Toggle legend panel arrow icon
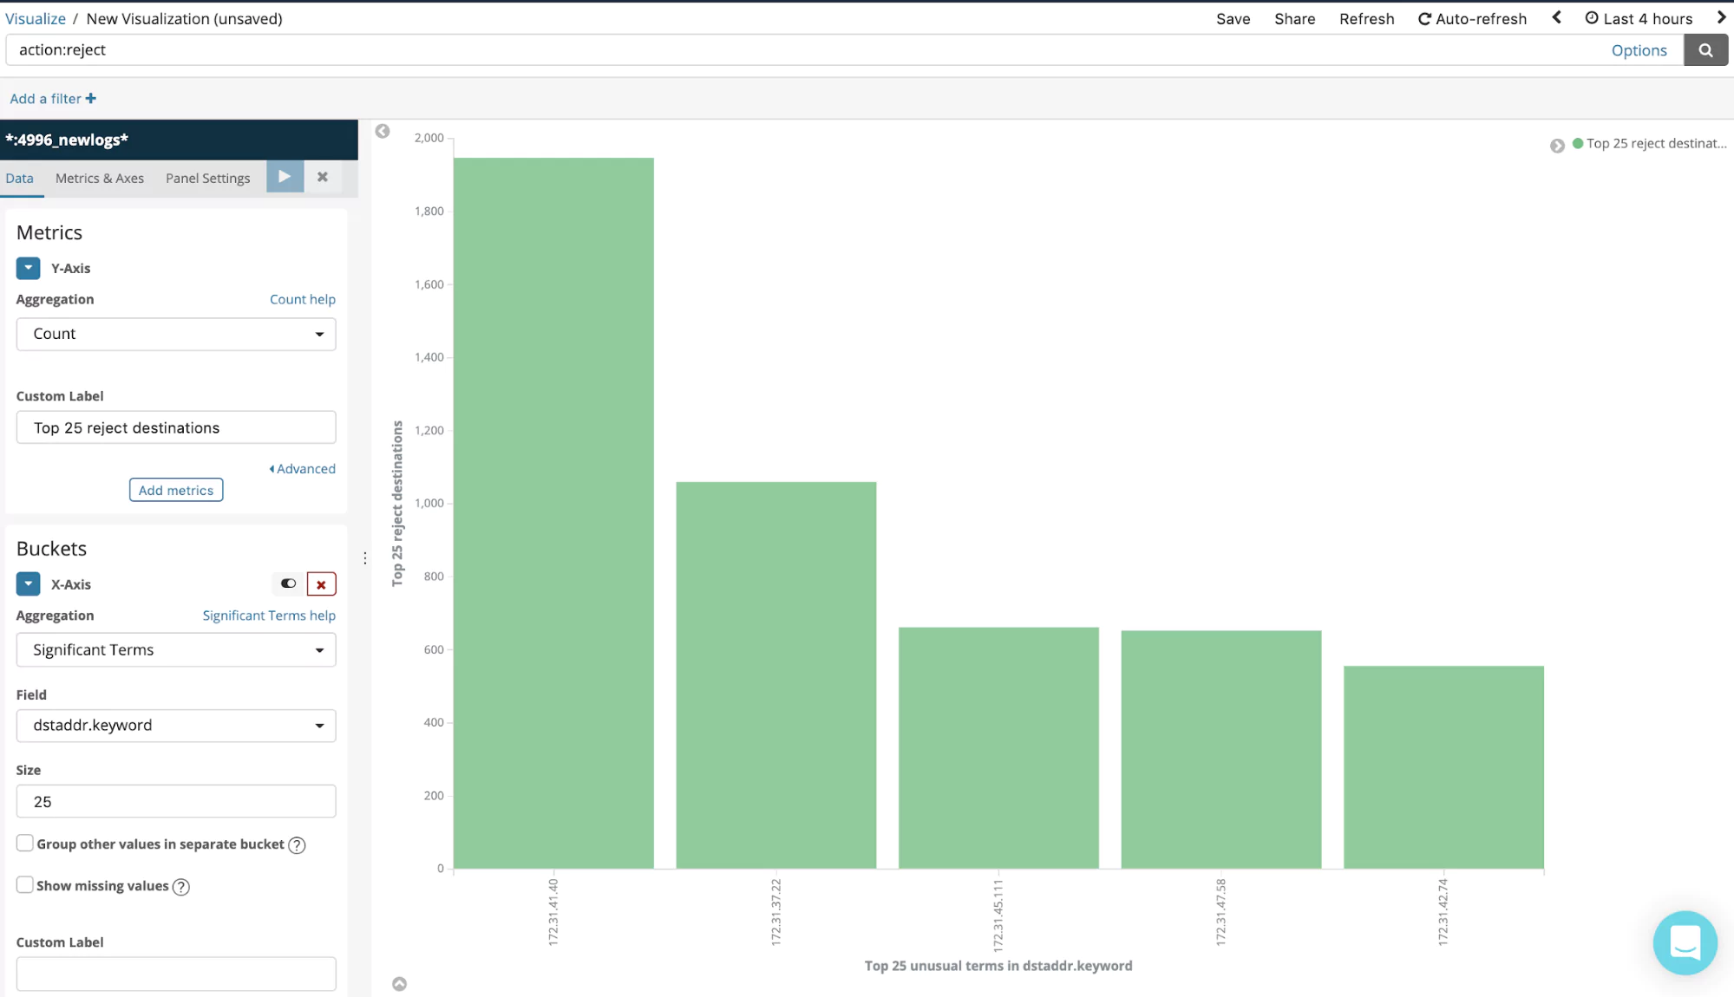The width and height of the screenshot is (1734, 997). tap(1557, 146)
